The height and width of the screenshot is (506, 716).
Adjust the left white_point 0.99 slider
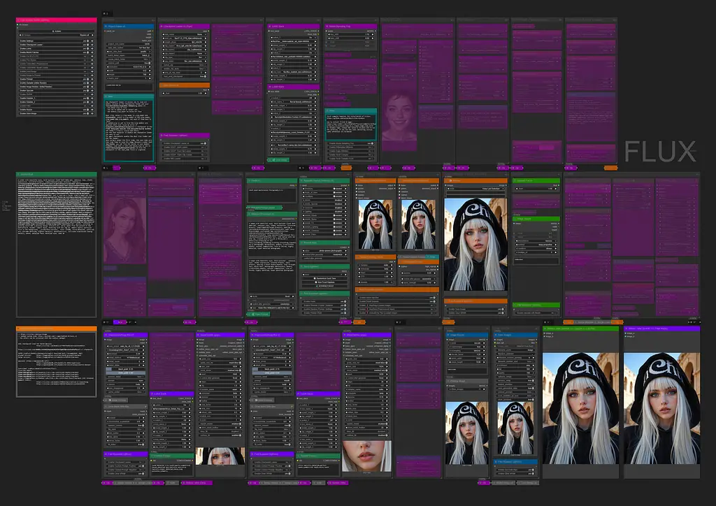pos(126,373)
